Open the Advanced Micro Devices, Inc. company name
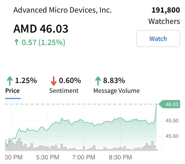 coord(62,10)
